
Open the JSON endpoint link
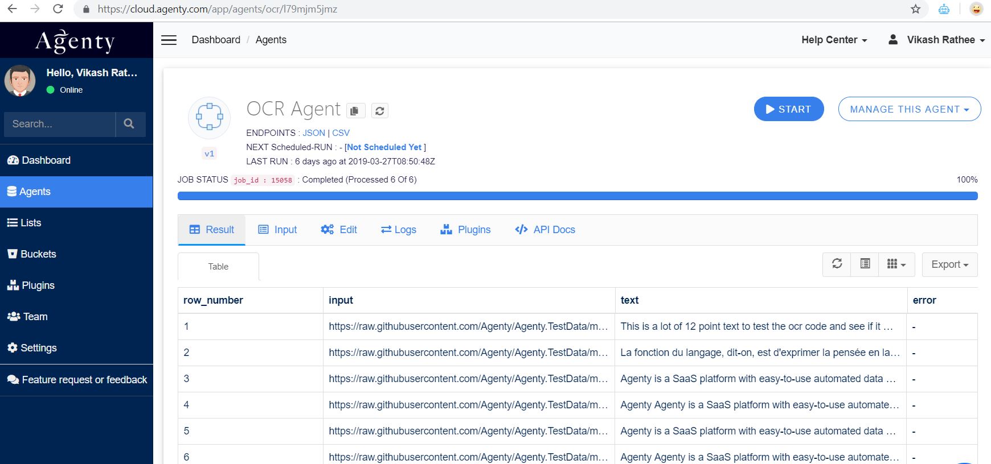314,133
